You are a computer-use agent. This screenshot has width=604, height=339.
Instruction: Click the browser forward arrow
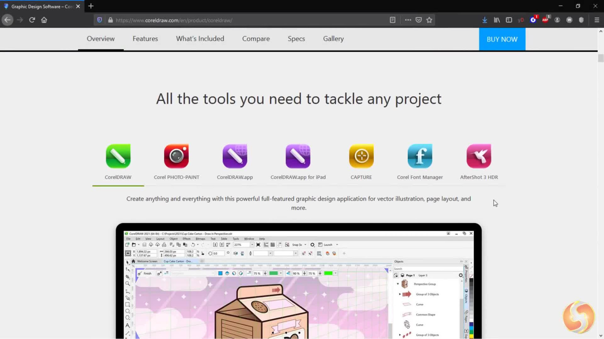(19, 20)
